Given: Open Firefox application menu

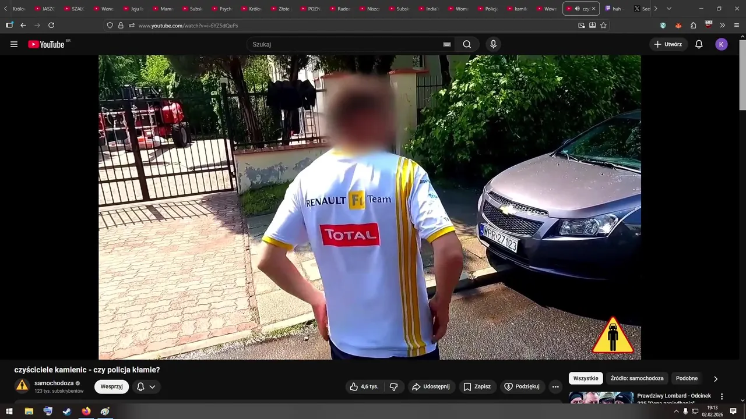Looking at the screenshot, I should 737,25.
